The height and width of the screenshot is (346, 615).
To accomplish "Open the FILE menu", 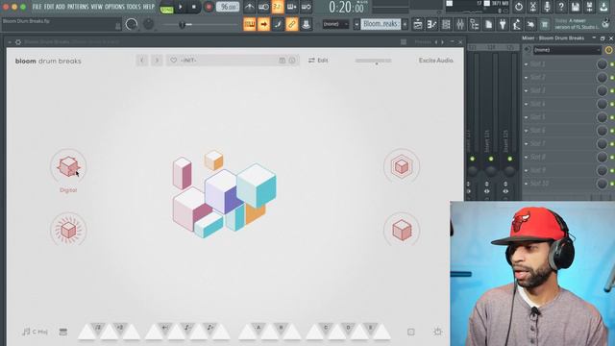I will click(37, 7).
